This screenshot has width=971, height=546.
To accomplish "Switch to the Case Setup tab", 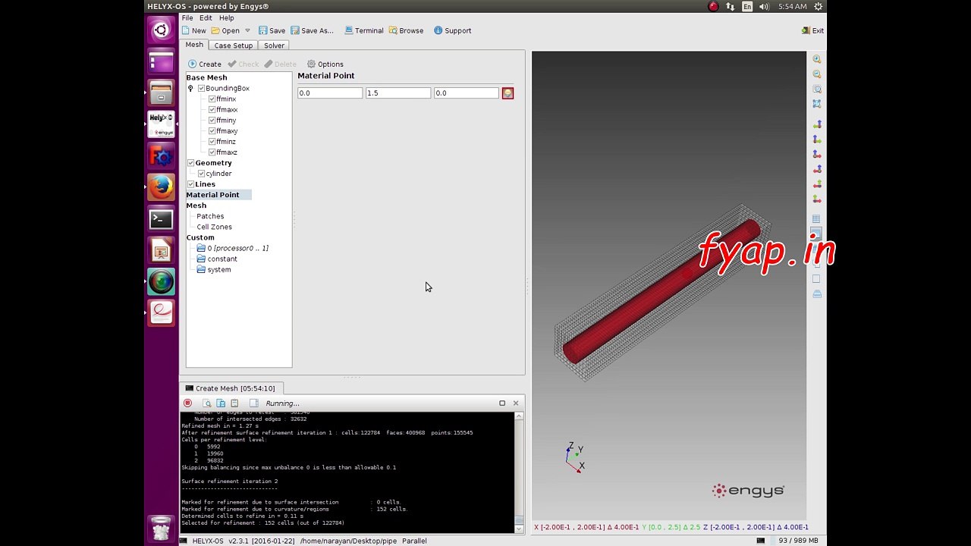I will point(233,45).
